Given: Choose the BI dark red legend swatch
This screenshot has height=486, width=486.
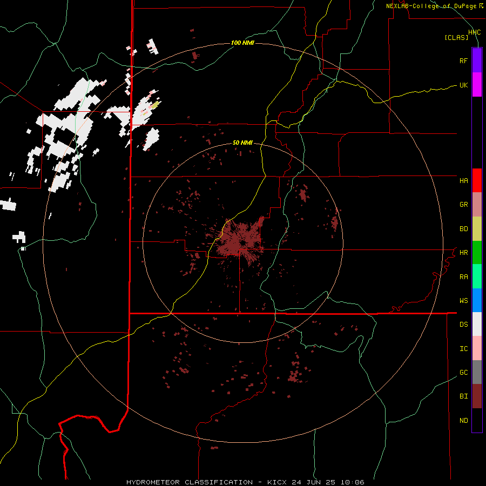Looking at the screenshot, I should 477,396.
